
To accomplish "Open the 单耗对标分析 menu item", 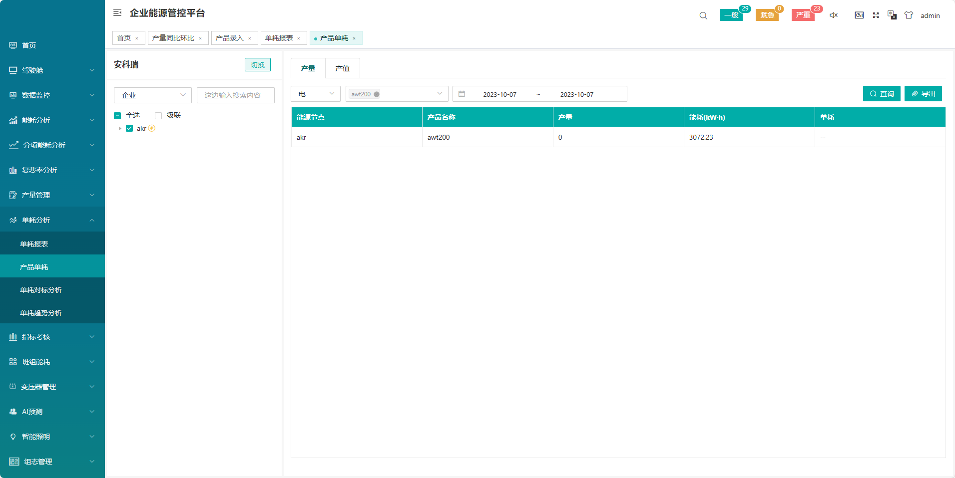I will pos(41,290).
